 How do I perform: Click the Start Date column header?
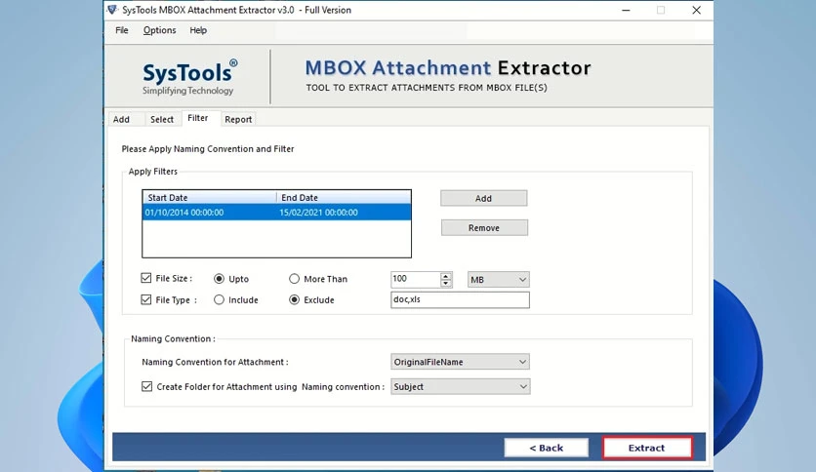(209, 198)
